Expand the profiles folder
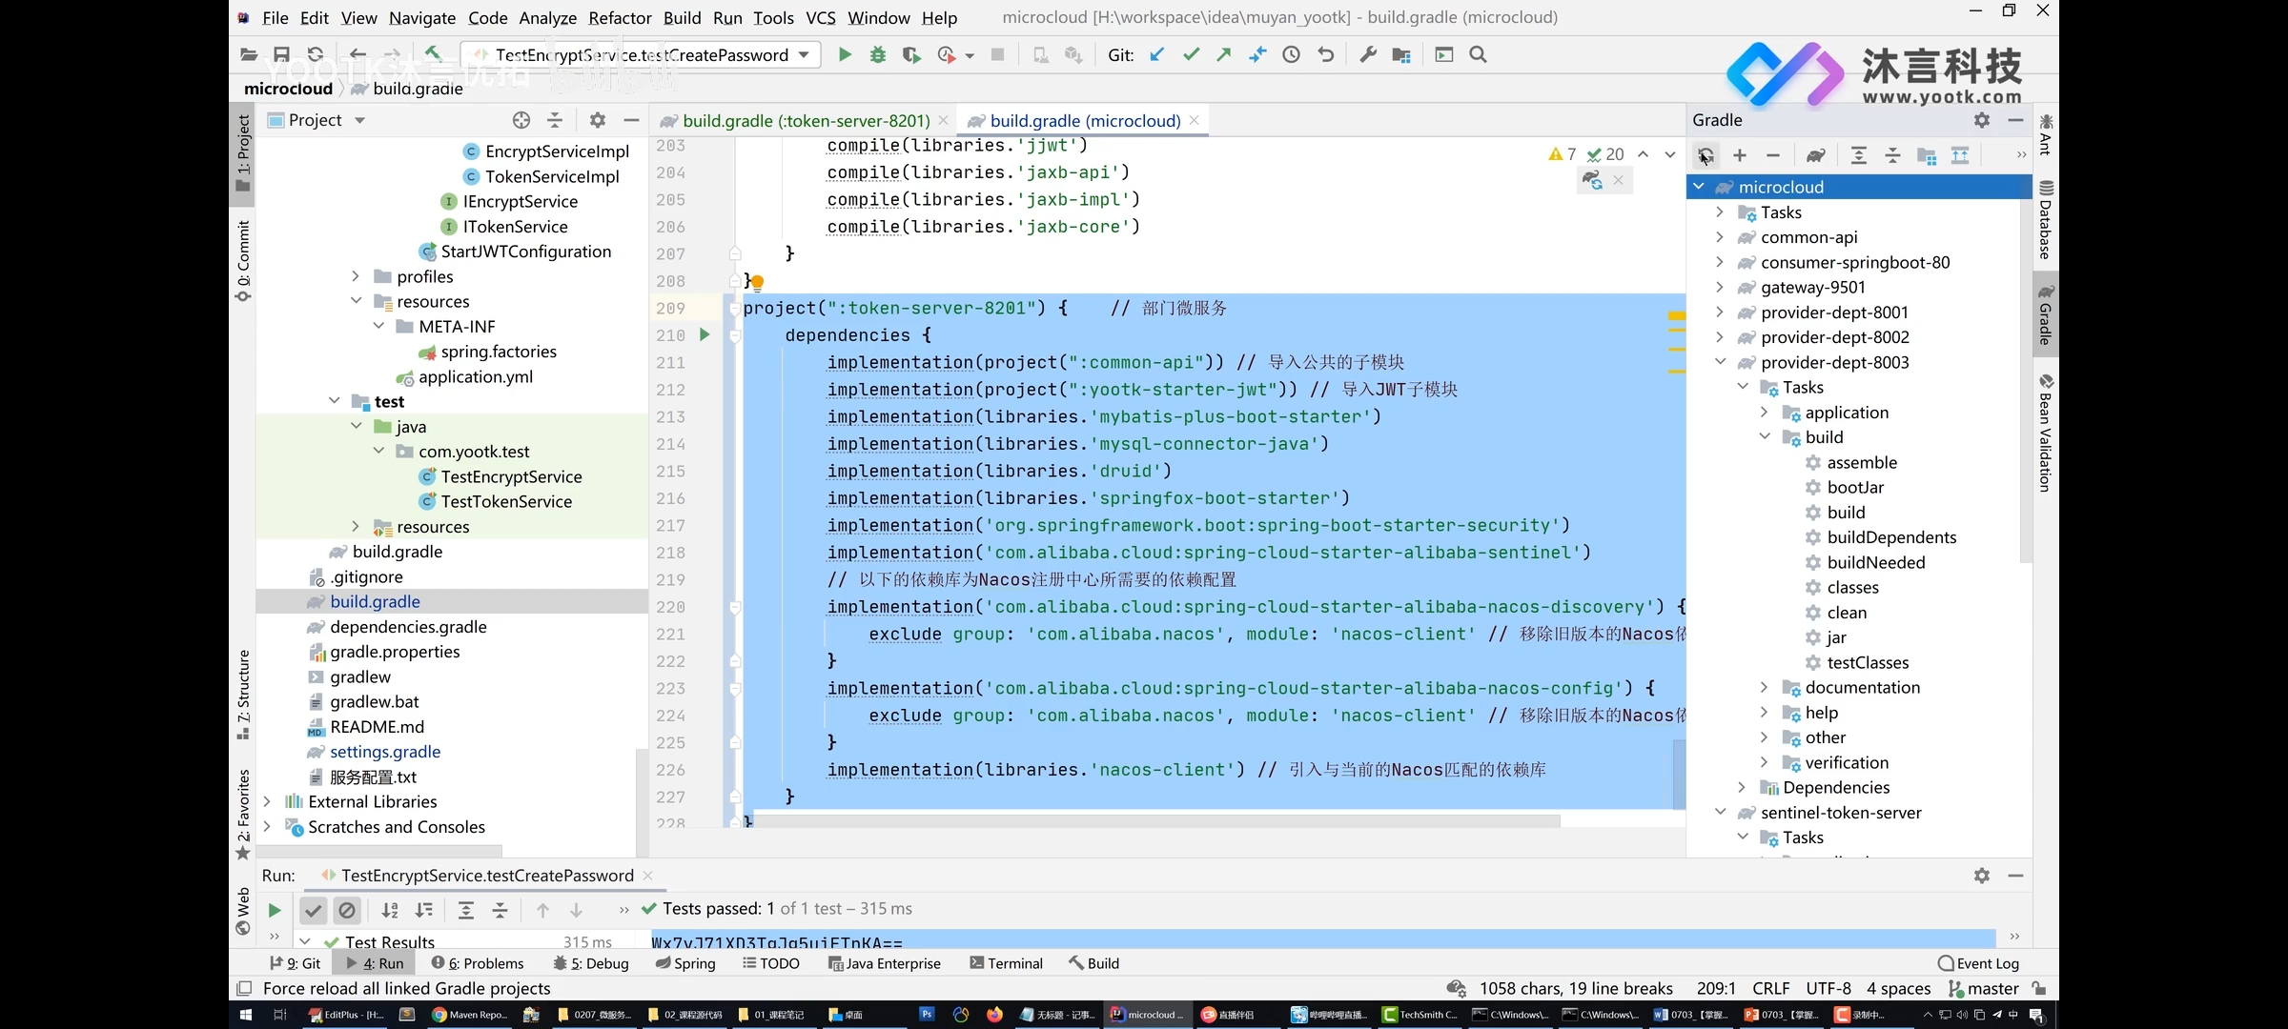The height and width of the screenshot is (1029, 2288). coord(356,276)
